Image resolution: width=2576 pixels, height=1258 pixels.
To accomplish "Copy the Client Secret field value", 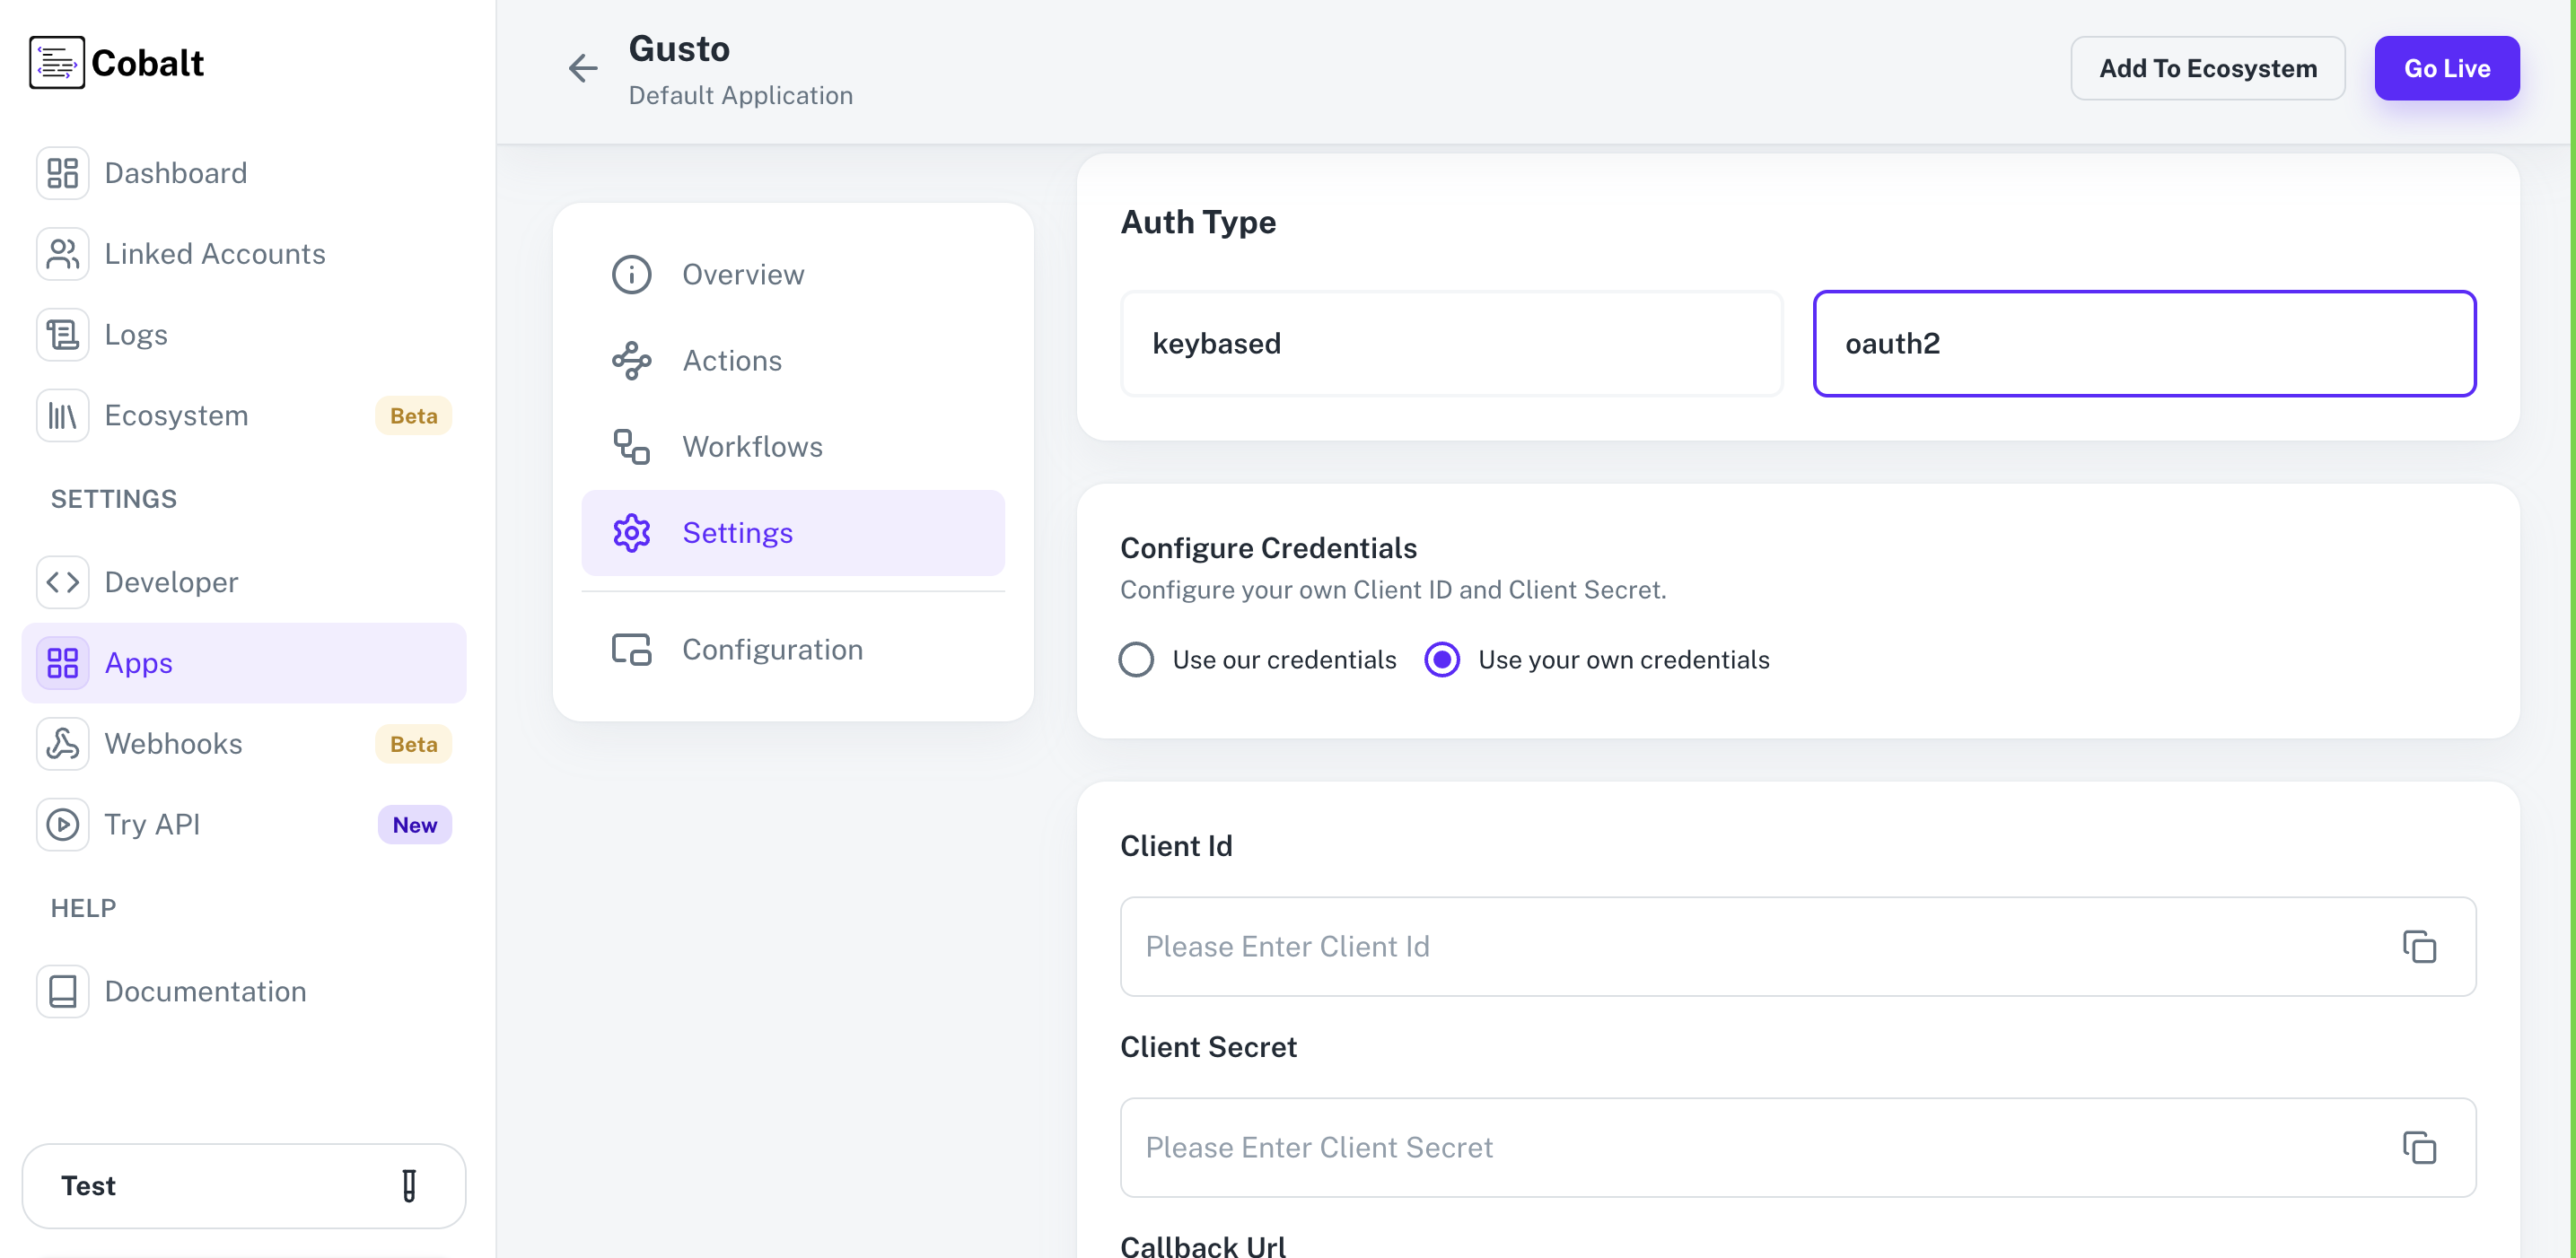I will click(2419, 1147).
